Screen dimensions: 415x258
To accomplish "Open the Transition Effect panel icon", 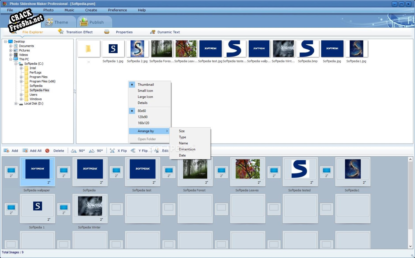I will tap(61, 32).
